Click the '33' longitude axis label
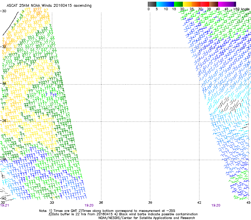The width and height of the screenshot is (251, 220). tap(52, 203)
